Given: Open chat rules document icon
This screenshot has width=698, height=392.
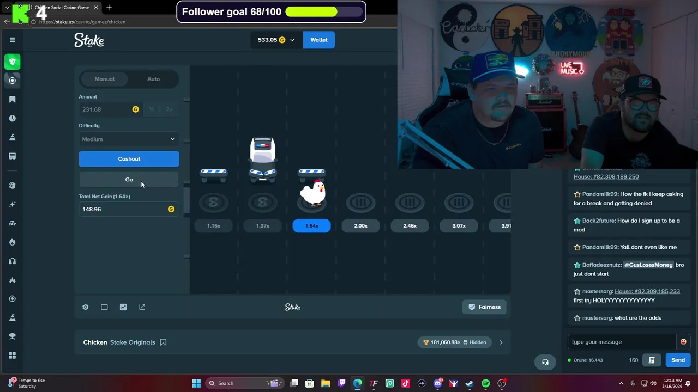Looking at the screenshot, I should click(x=652, y=360).
